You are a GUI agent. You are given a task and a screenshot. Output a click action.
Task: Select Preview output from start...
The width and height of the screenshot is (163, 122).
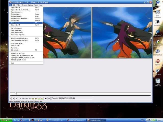pyautogui.click(x=26, y=19)
